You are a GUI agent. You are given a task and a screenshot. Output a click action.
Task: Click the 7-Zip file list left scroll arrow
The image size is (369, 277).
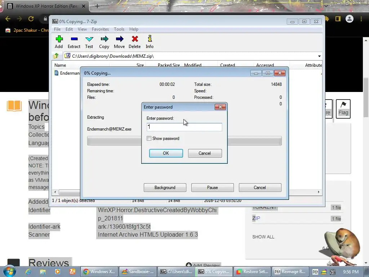(55, 192)
